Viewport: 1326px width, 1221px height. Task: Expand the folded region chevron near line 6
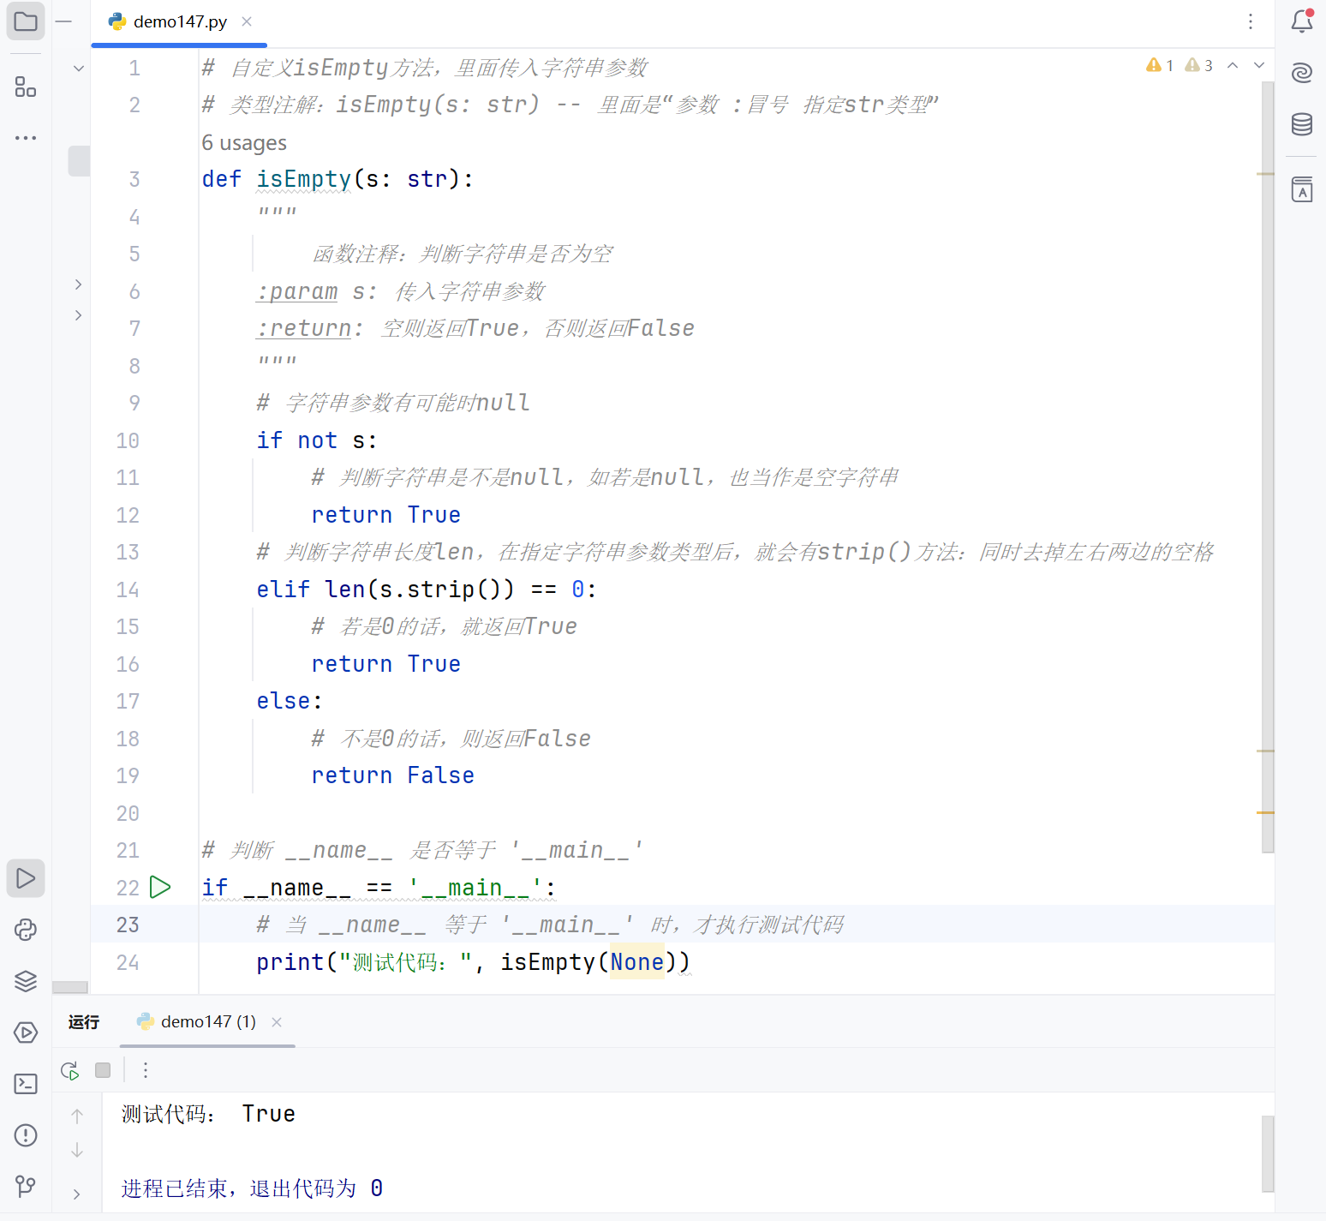pyautogui.click(x=78, y=284)
